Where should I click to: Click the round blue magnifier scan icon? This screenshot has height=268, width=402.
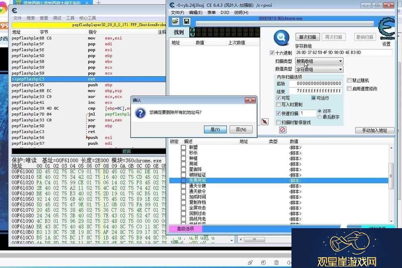(x=281, y=38)
